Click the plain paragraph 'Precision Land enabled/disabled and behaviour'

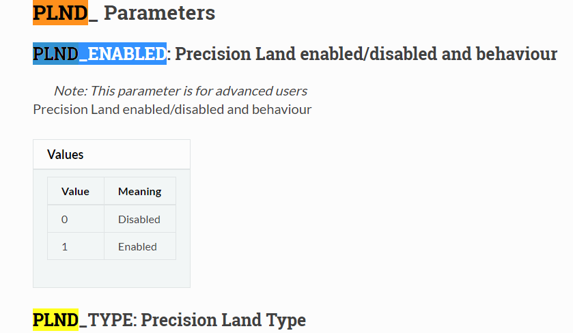point(172,110)
